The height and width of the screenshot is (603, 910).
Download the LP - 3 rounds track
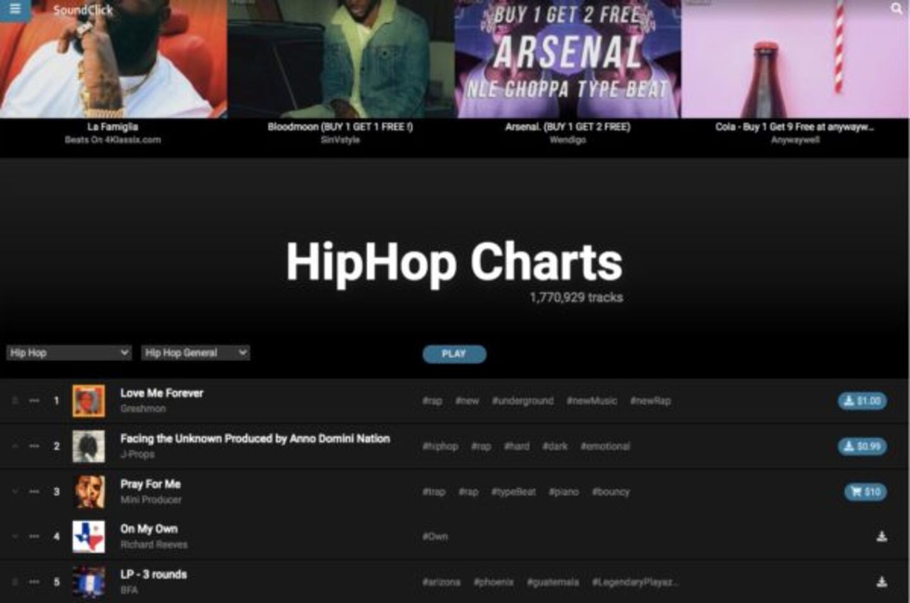(882, 582)
